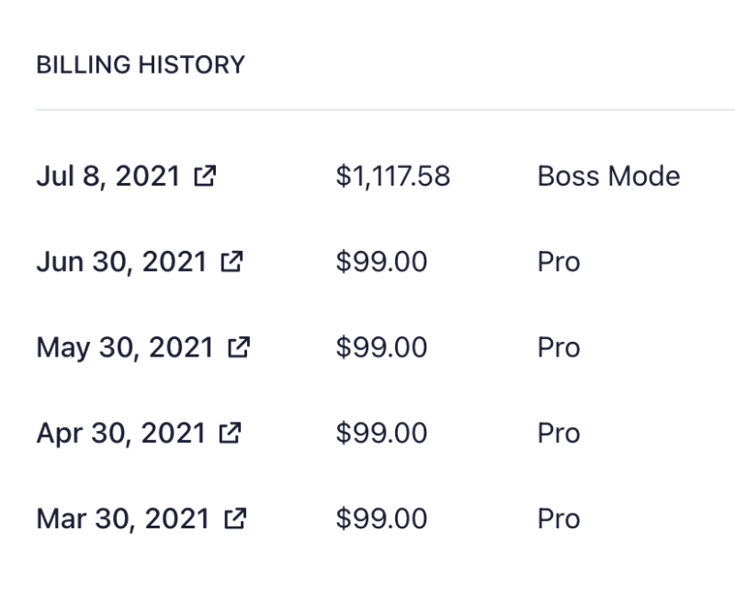
Task: Open the Jul 8, 2021 invoice external link icon
Action: (x=205, y=176)
